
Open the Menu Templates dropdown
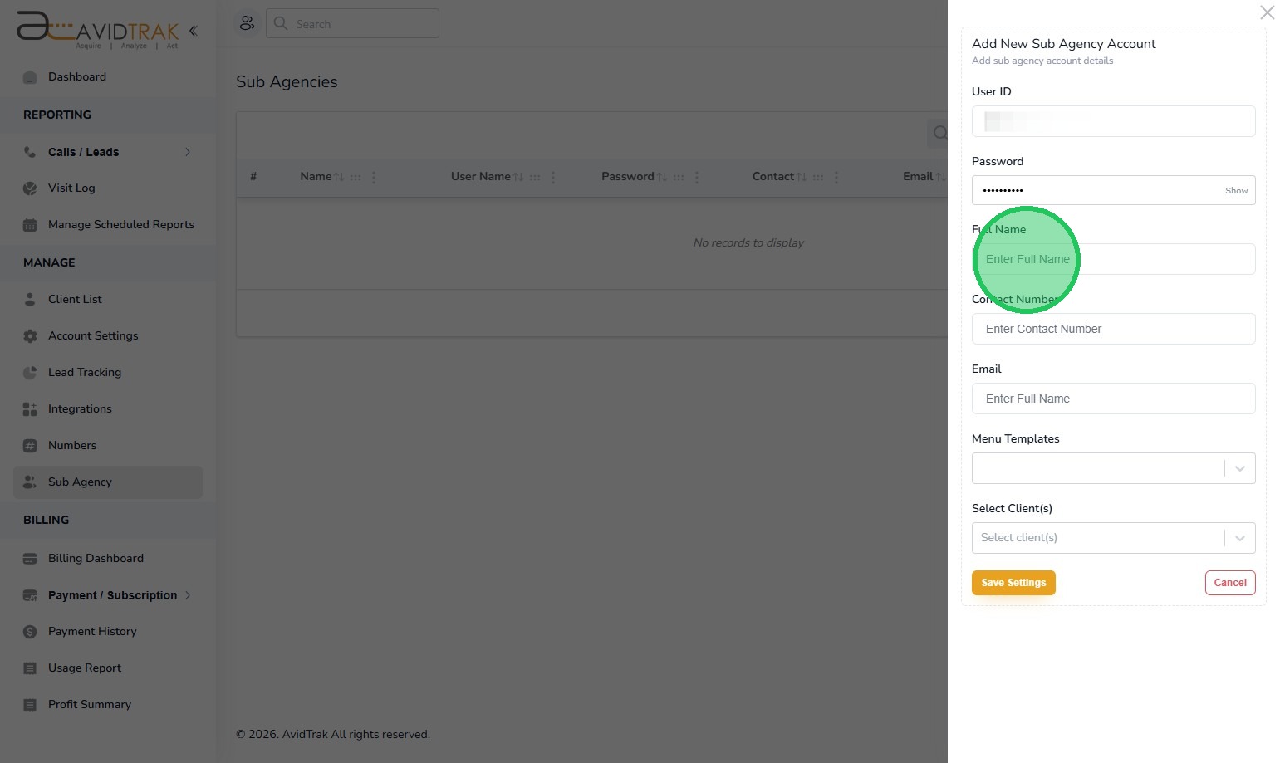1239,468
